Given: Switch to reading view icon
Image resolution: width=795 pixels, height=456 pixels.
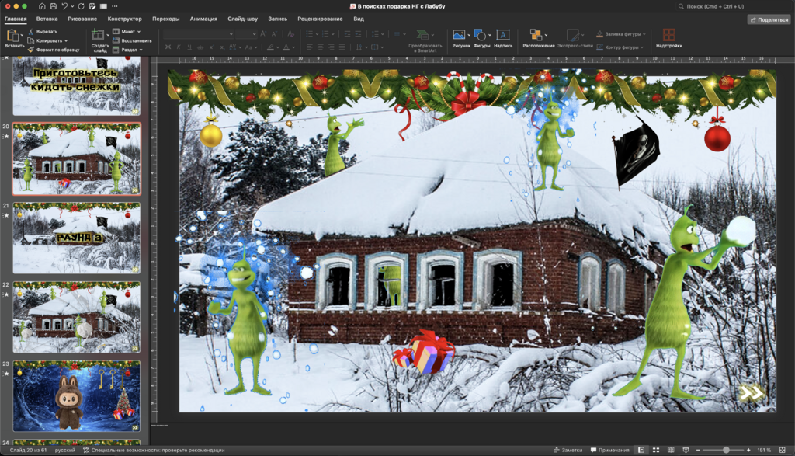Looking at the screenshot, I should (x=671, y=450).
